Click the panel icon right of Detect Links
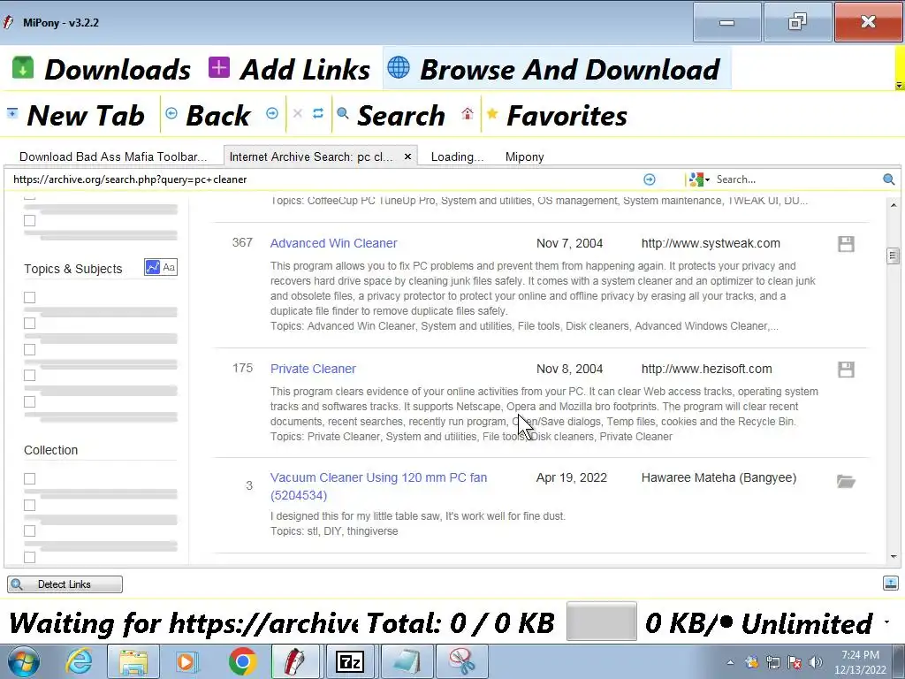The image size is (905, 679). click(890, 584)
